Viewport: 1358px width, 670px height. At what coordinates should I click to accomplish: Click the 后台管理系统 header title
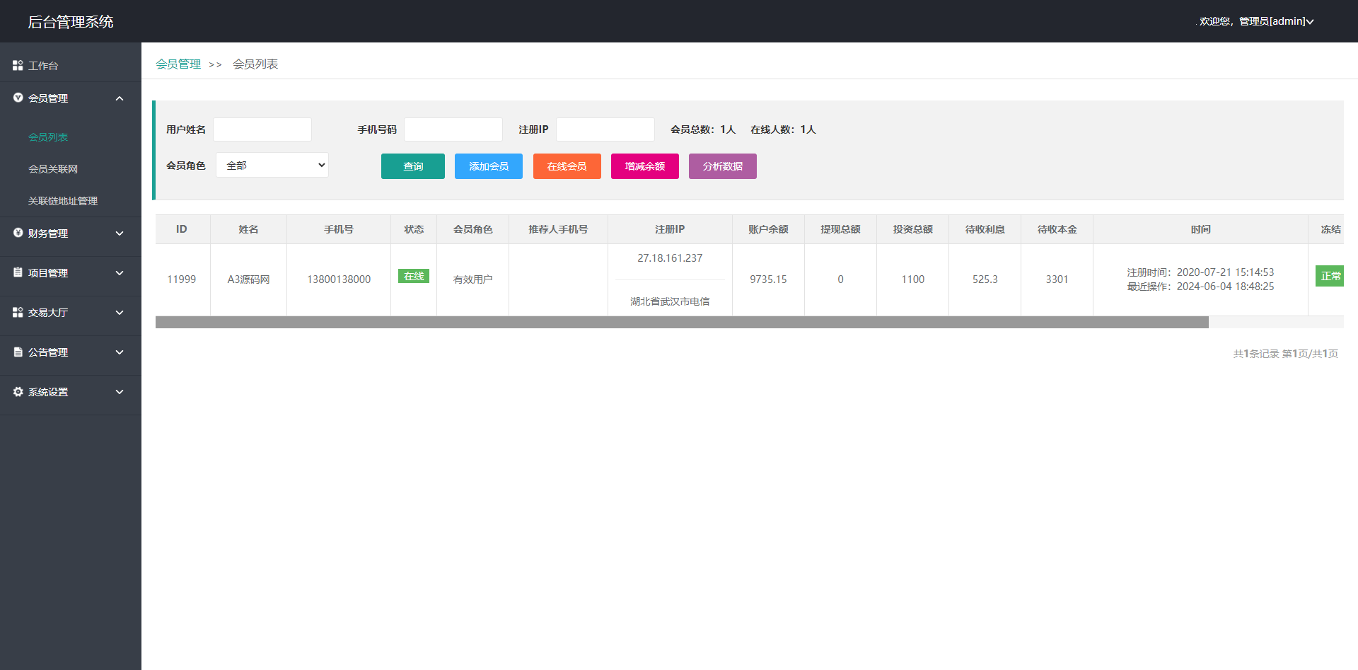click(x=71, y=22)
